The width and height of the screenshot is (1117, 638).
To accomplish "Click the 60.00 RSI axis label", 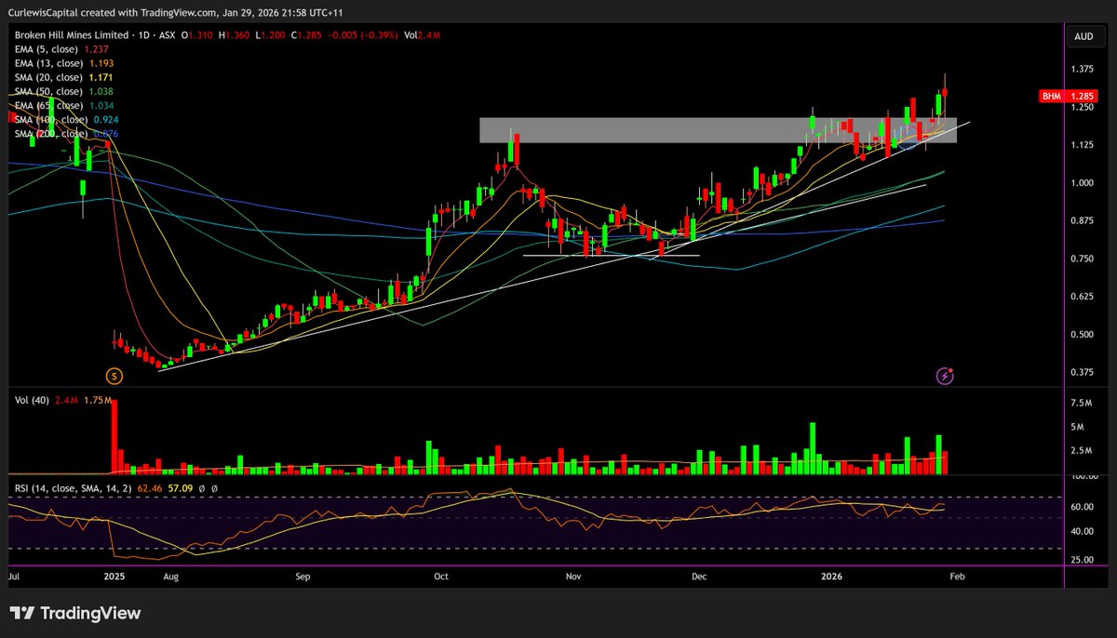I will pyautogui.click(x=1083, y=508).
